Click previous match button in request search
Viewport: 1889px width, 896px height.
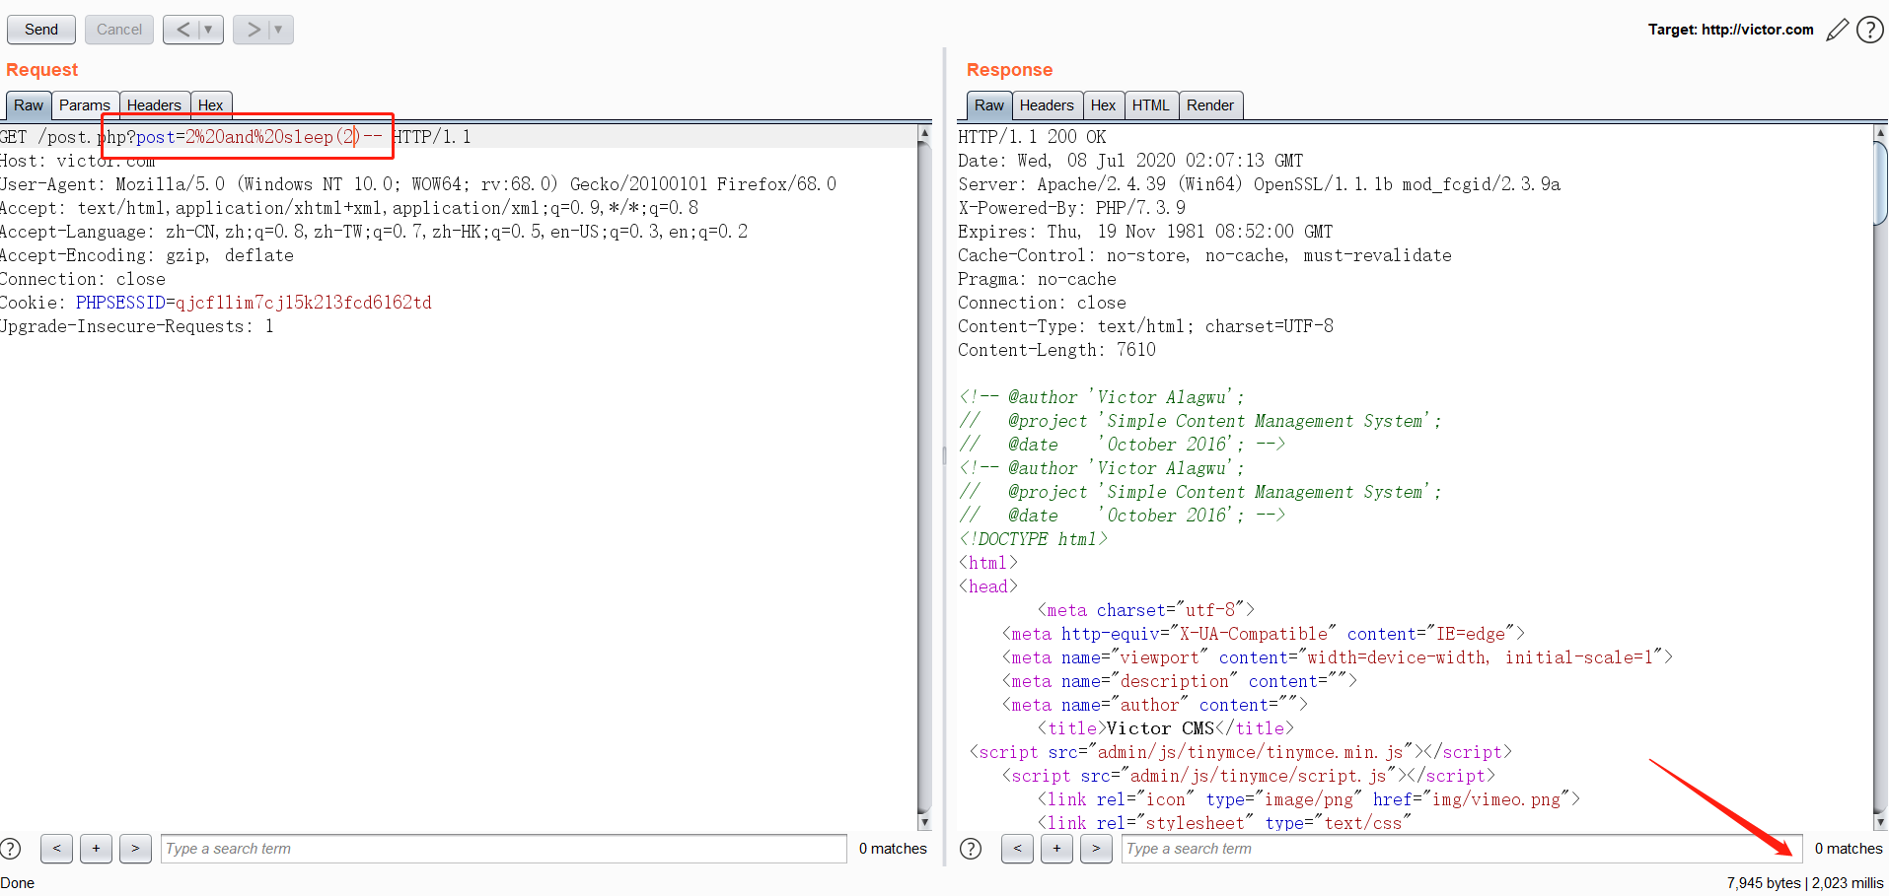click(56, 849)
